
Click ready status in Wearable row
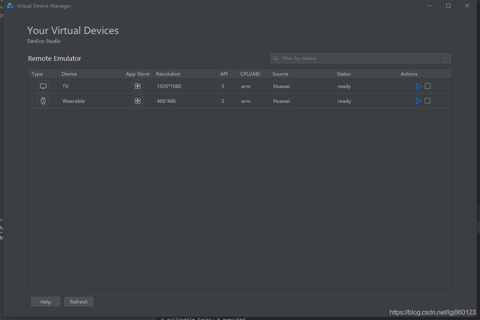click(x=344, y=101)
